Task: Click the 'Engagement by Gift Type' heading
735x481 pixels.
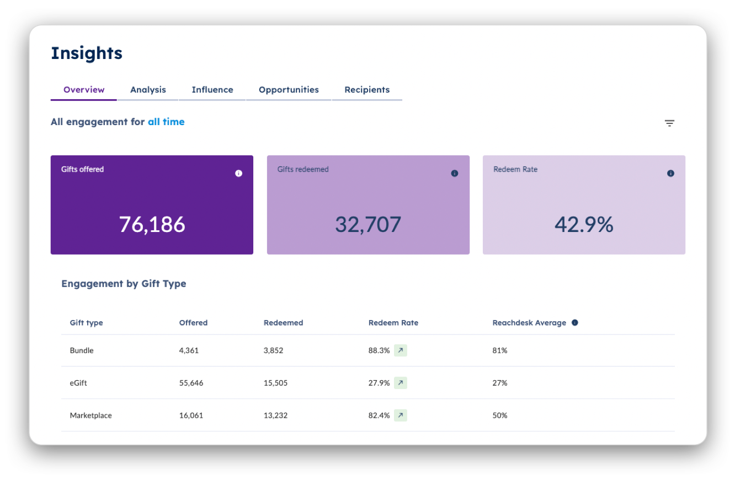Action: [x=124, y=284]
